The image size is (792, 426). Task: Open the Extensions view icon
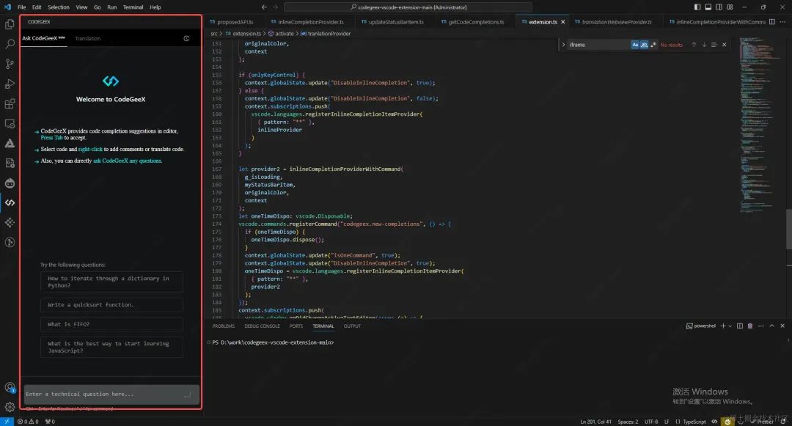point(10,103)
